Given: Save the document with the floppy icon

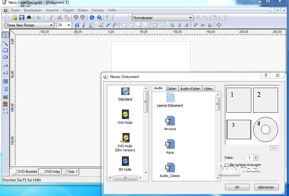Looking at the screenshot, I should pos(22,18).
